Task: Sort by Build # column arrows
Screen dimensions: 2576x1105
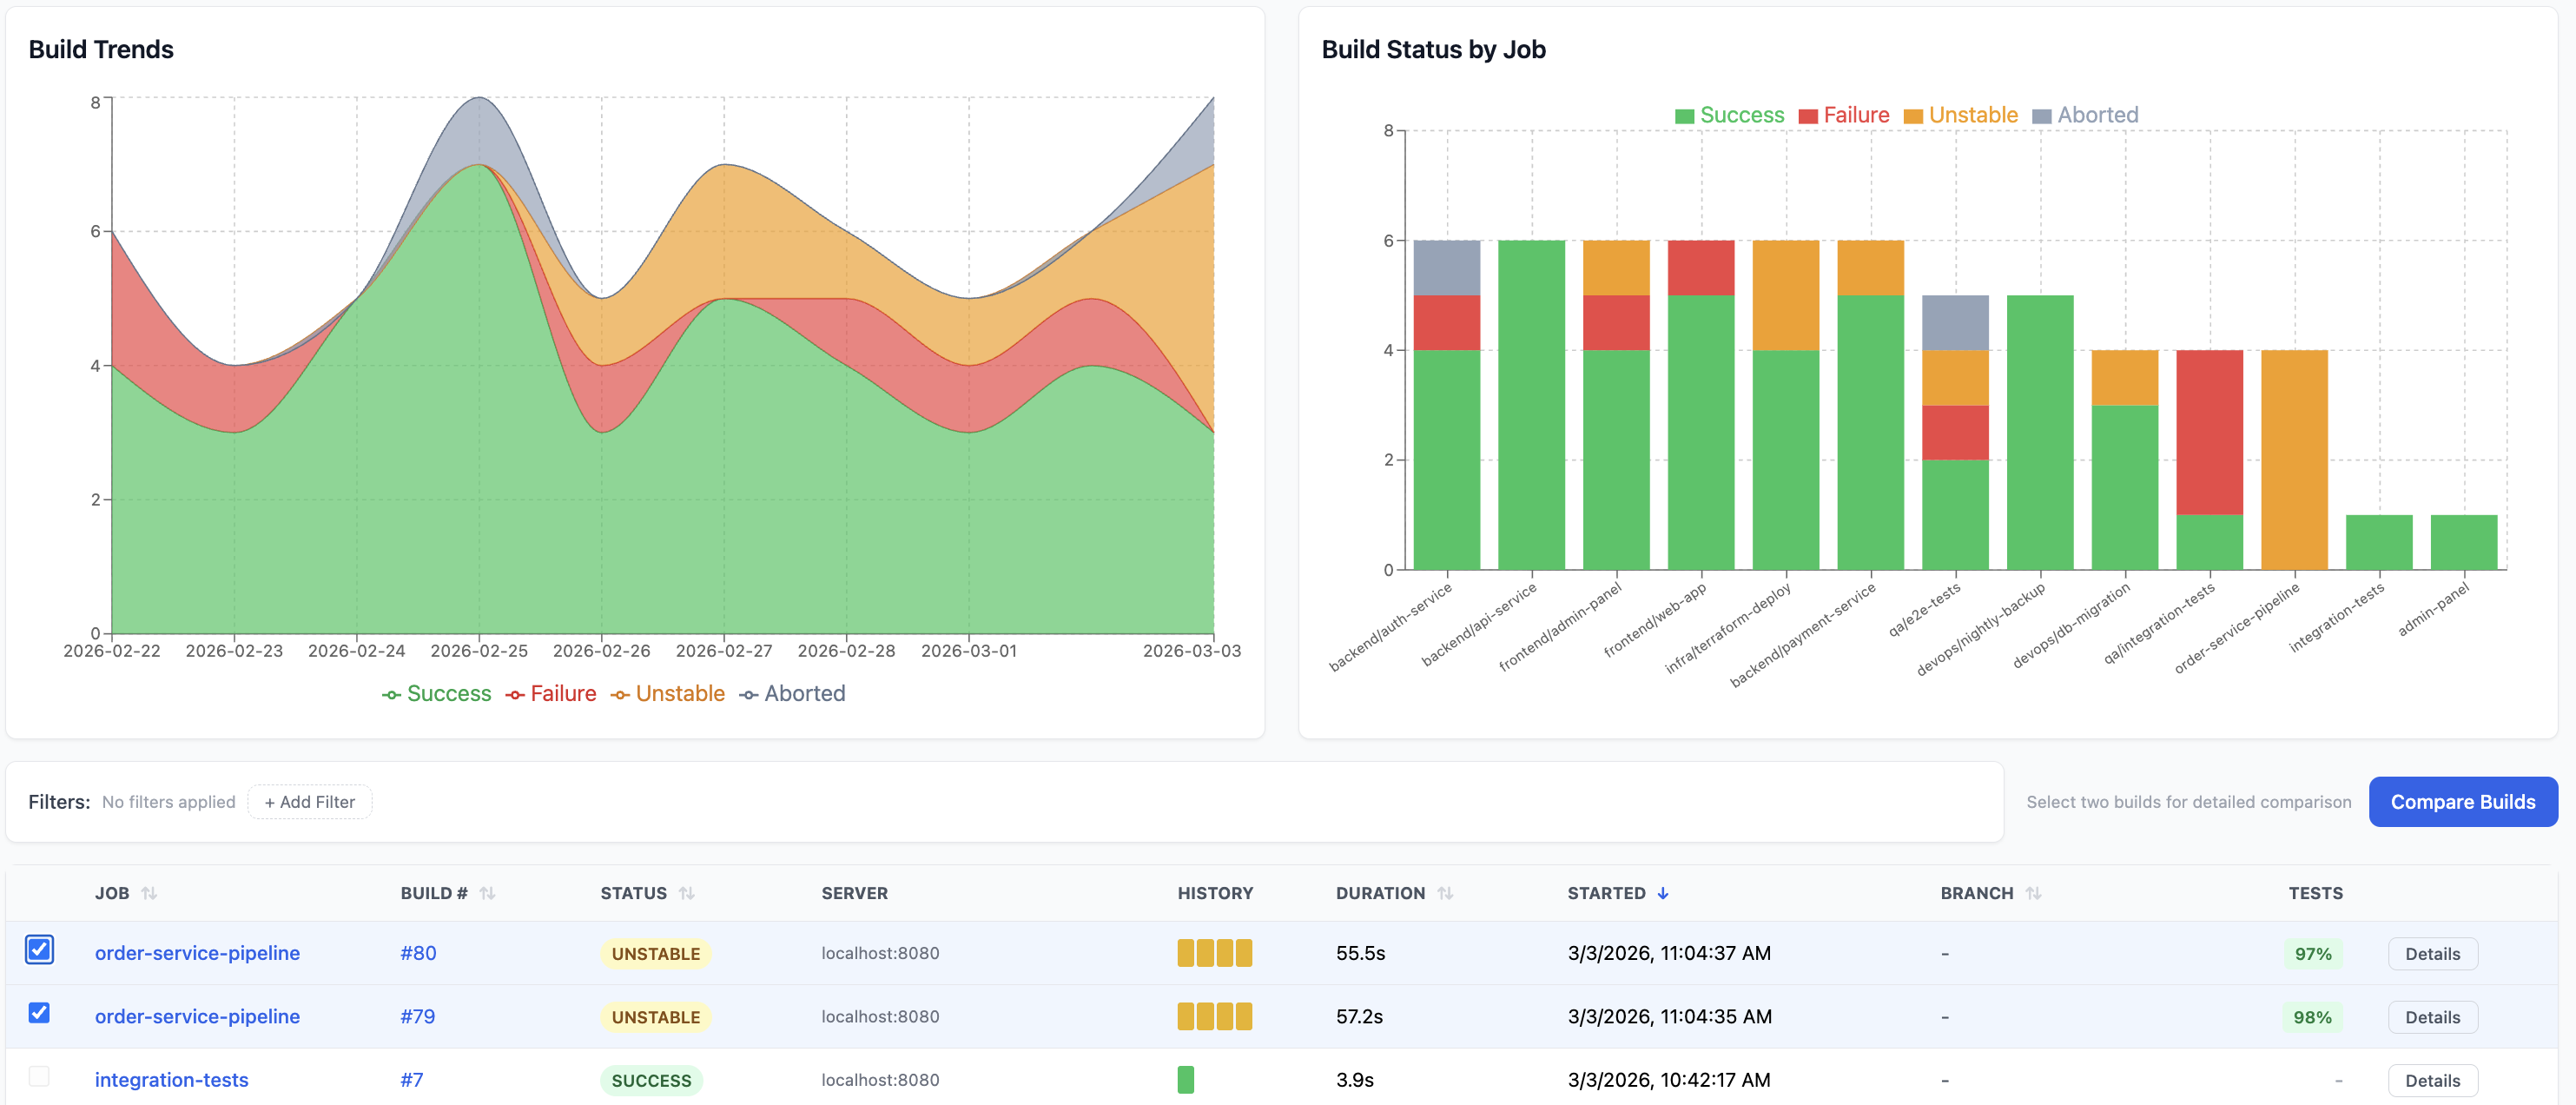Action: [487, 893]
